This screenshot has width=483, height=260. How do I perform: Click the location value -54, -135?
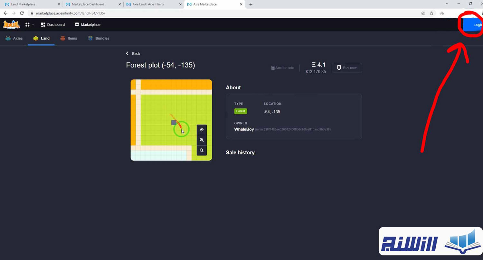click(272, 112)
